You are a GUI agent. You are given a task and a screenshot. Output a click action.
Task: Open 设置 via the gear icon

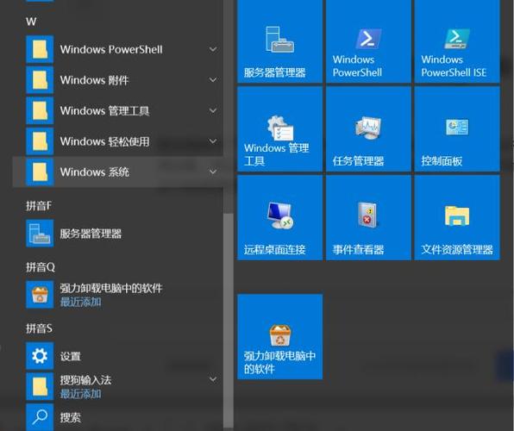[40, 356]
